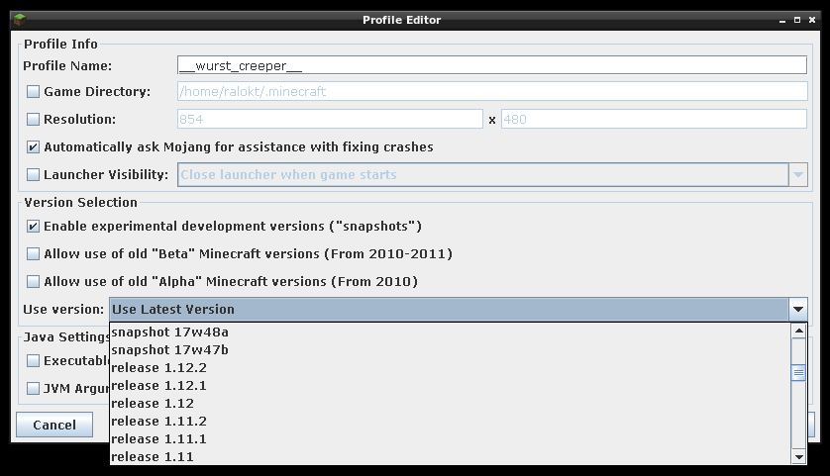
Task: Click the Profile Name text field
Action: tap(491, 65)
